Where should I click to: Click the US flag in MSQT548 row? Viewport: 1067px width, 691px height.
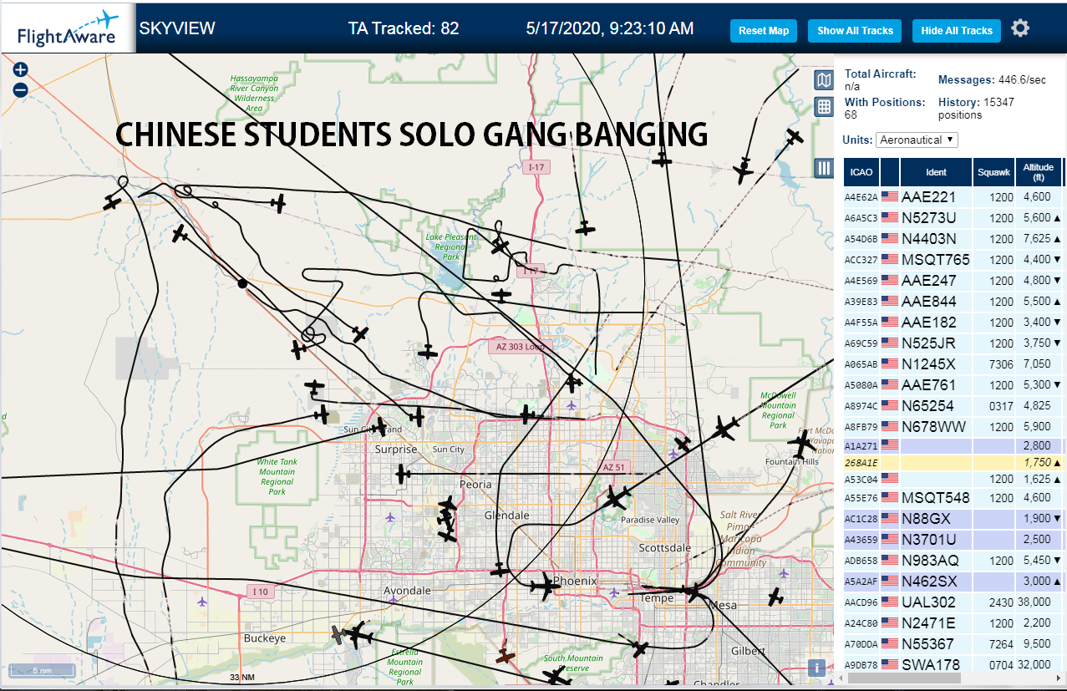[888, 498]
